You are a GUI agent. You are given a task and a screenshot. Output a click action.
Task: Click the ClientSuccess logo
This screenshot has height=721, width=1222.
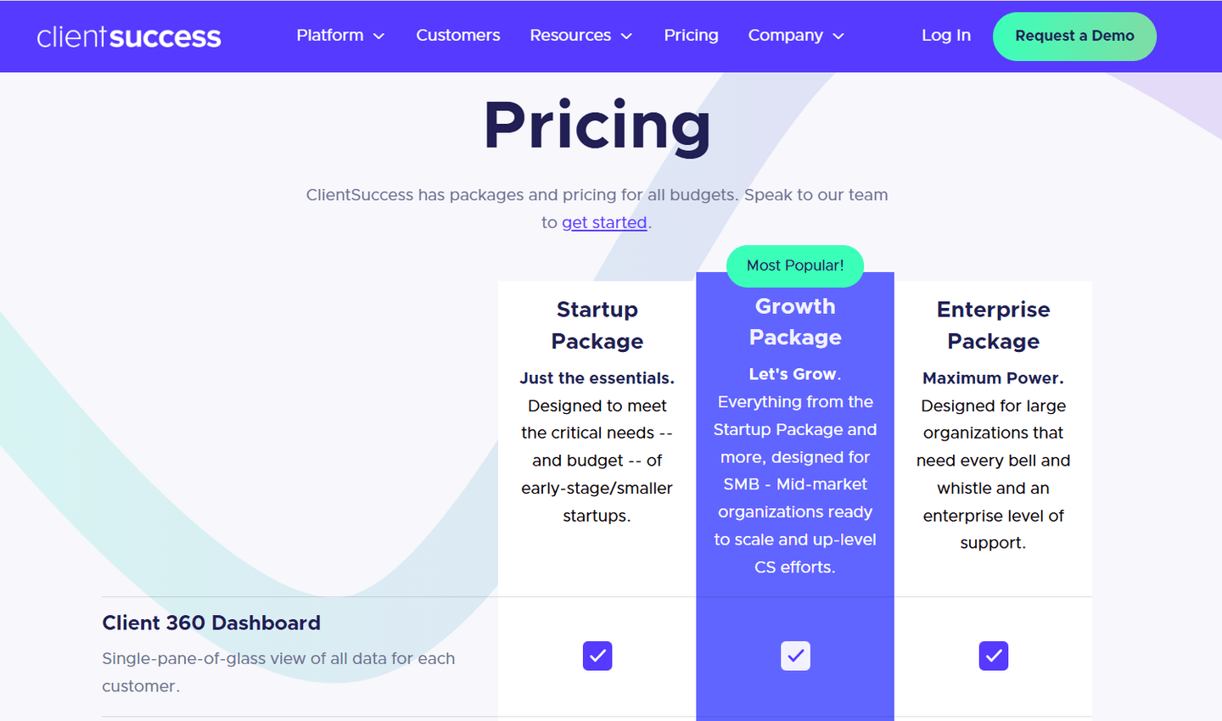(x=129, y=36)
